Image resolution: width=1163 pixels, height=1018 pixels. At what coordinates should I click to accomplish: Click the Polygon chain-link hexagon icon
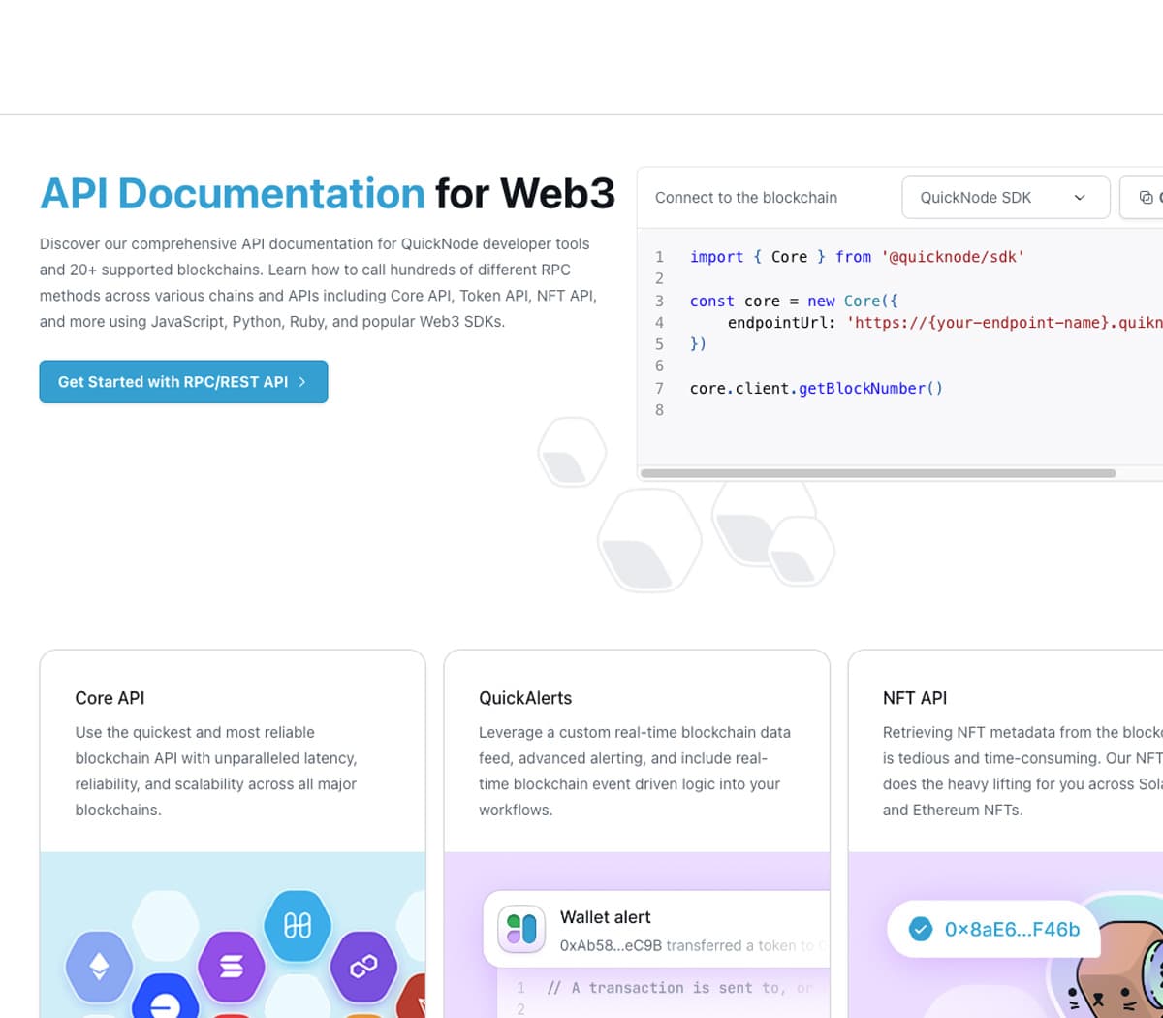(363, 966)
